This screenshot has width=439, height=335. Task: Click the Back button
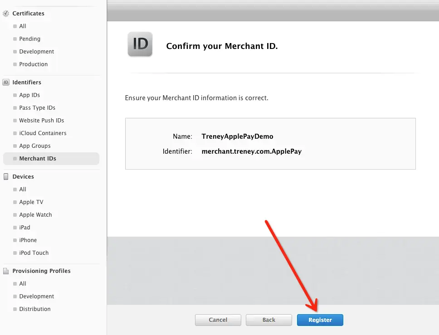tap(269, 320)
